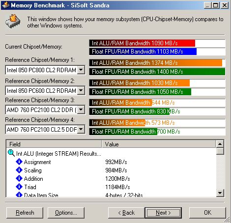Image resolution: width=231 pixels, height=223 pixels.
Task: Select the Intel 850 PC600 CL2 RDRAM combo box
Action: (x=45, y=90)
